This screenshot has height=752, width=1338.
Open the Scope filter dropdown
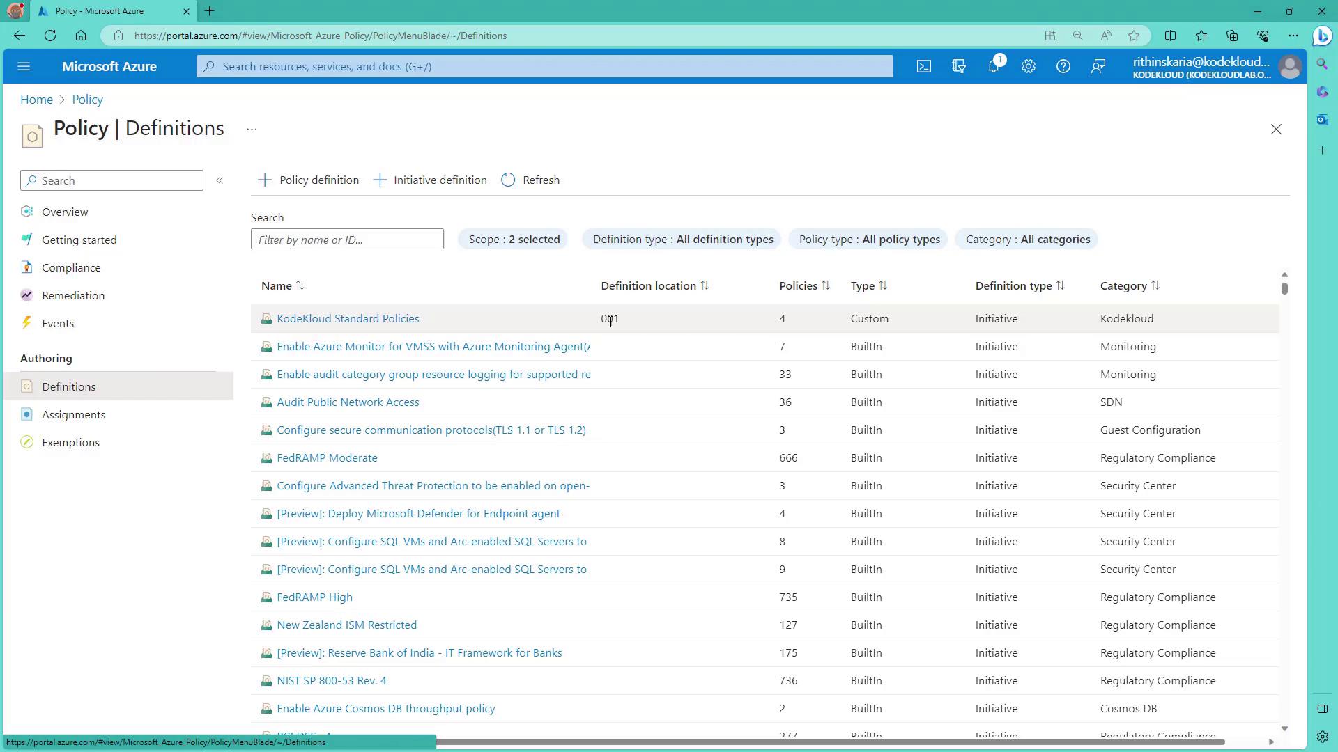[x=514, y=240]
